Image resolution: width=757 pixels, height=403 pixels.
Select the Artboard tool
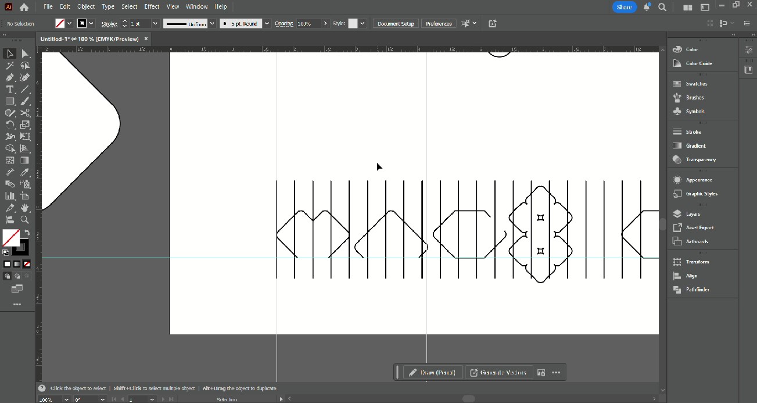coord(25,196)
